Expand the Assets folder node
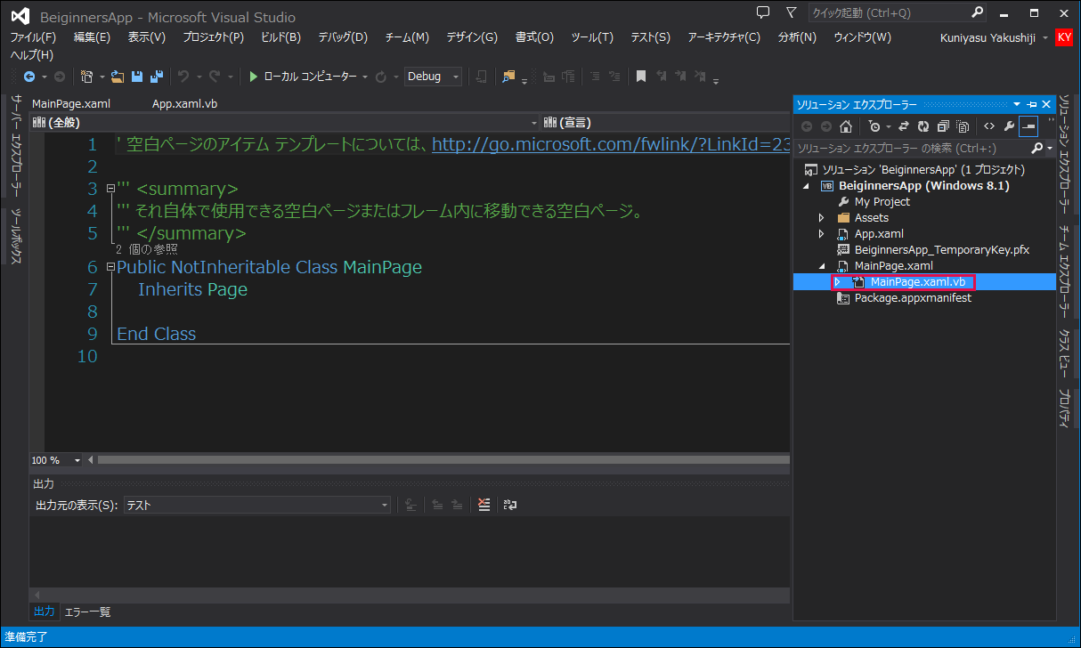 (x=822, y=218)
